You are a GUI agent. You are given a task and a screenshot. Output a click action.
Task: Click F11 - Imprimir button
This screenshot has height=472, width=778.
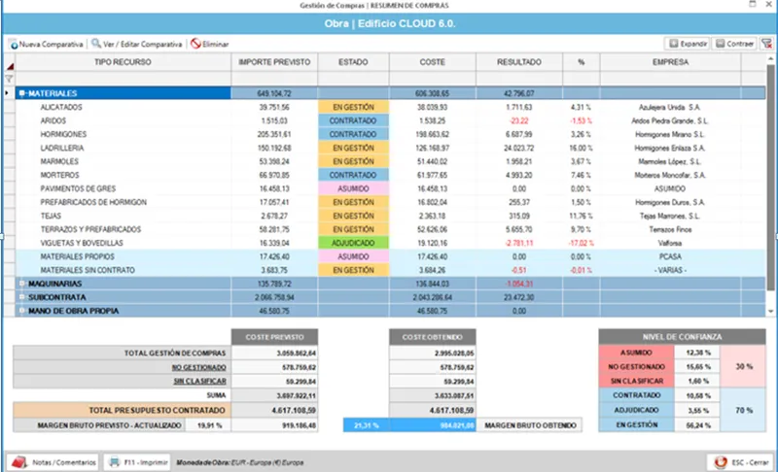(x=137, y=462)
